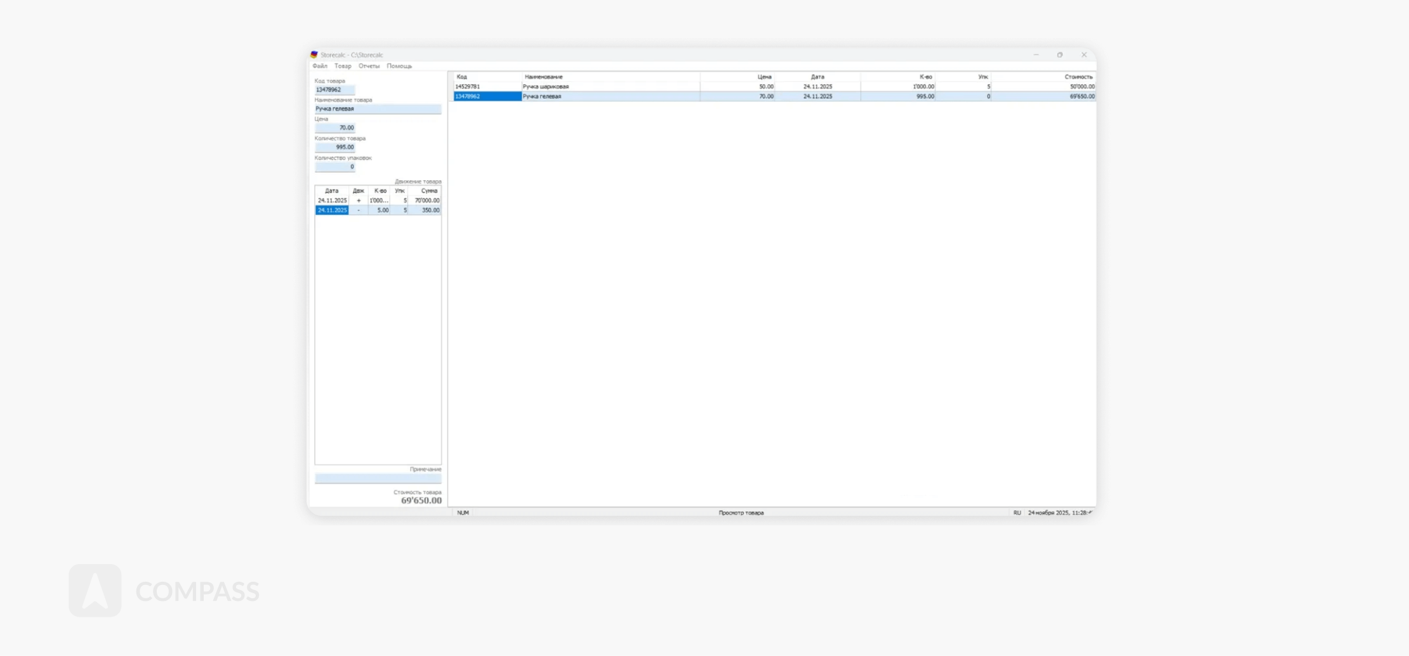Click the Цена field showing 70.00
Viewport: 1409px width, 656px height.
click(334, 128)
